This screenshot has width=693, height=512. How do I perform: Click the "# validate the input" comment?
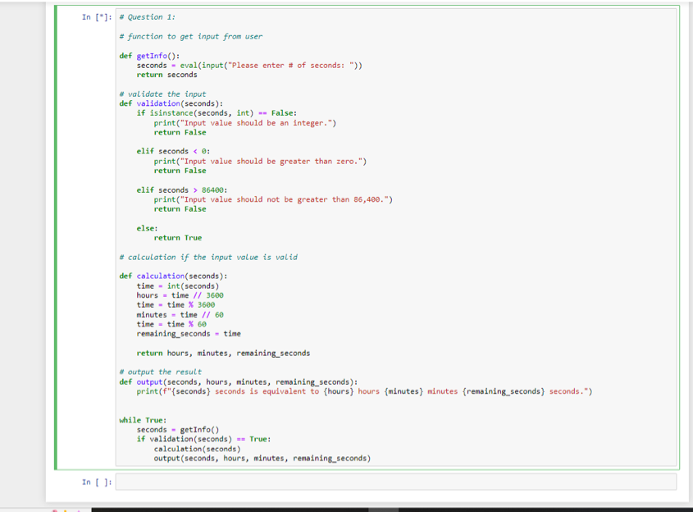pos(162,94)
